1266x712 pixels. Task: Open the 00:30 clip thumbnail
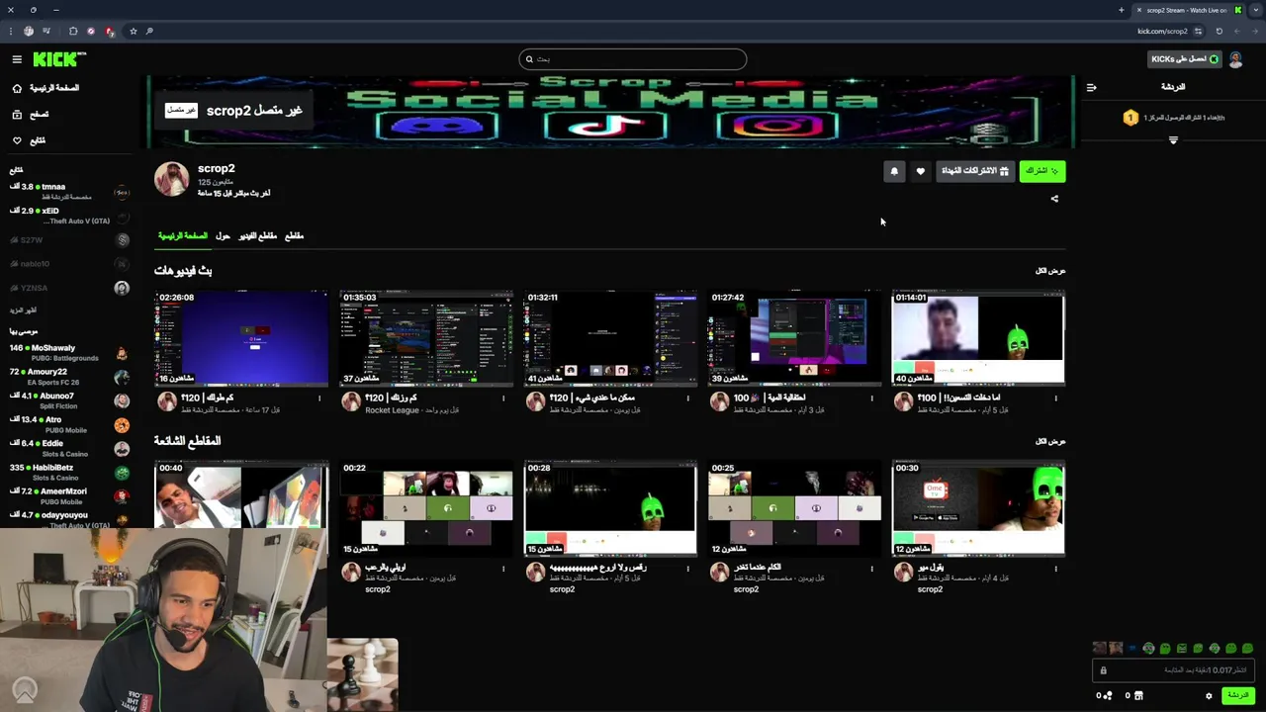click(978, 507)
